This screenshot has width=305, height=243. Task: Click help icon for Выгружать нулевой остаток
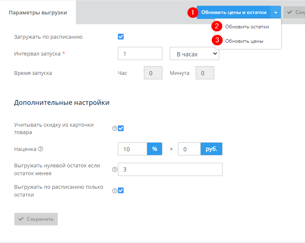115,169
